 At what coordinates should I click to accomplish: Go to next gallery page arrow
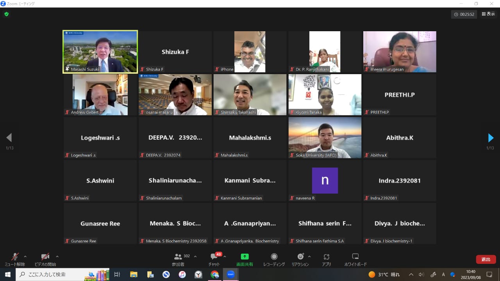pos(491,138)
